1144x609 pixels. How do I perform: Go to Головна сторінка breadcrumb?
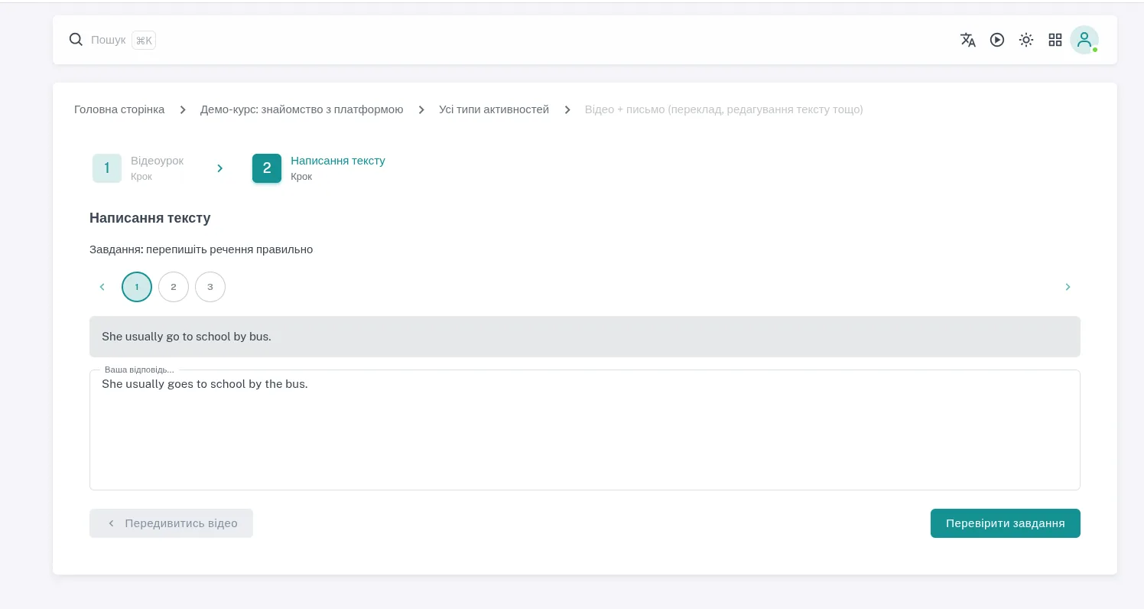point(119,109)
